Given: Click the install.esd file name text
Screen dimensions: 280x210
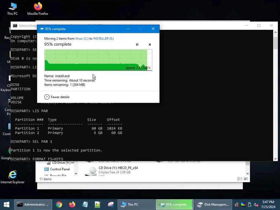Looking at the screenshot, I should pos(62,76).
